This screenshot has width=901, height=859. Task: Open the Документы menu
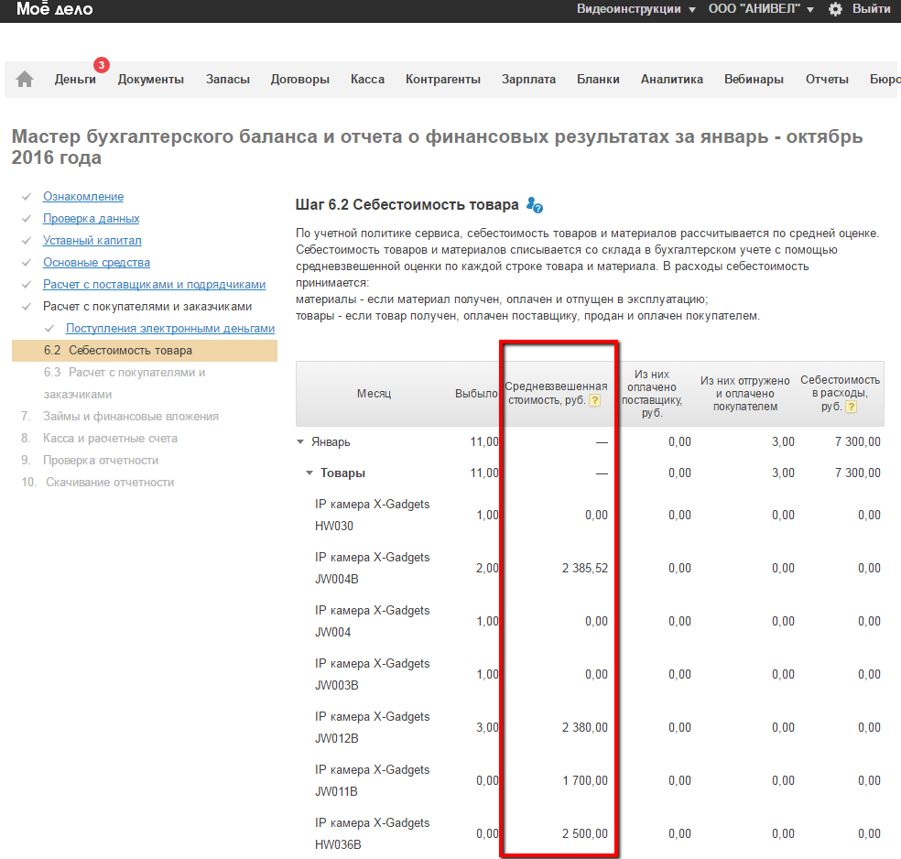(151, 80)
